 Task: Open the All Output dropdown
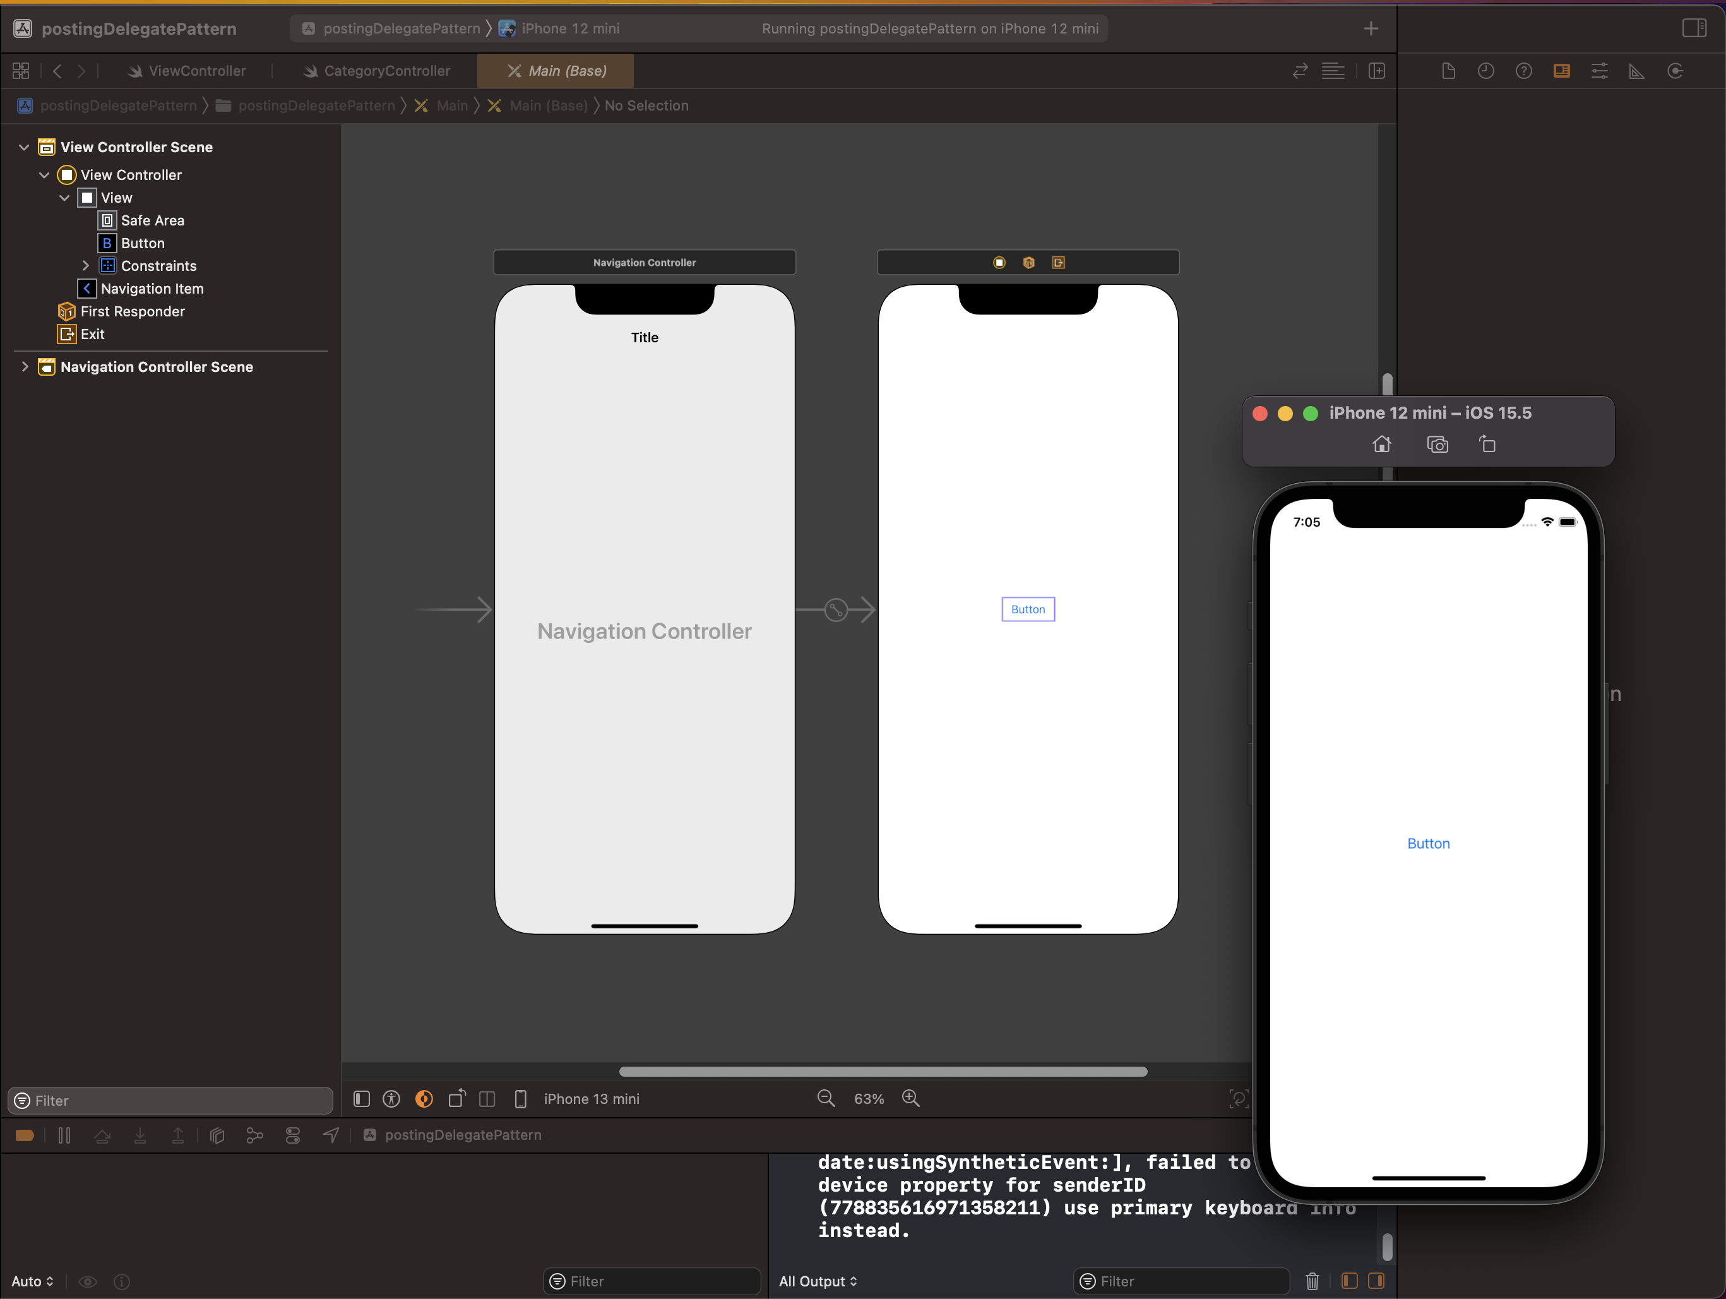817,1281
